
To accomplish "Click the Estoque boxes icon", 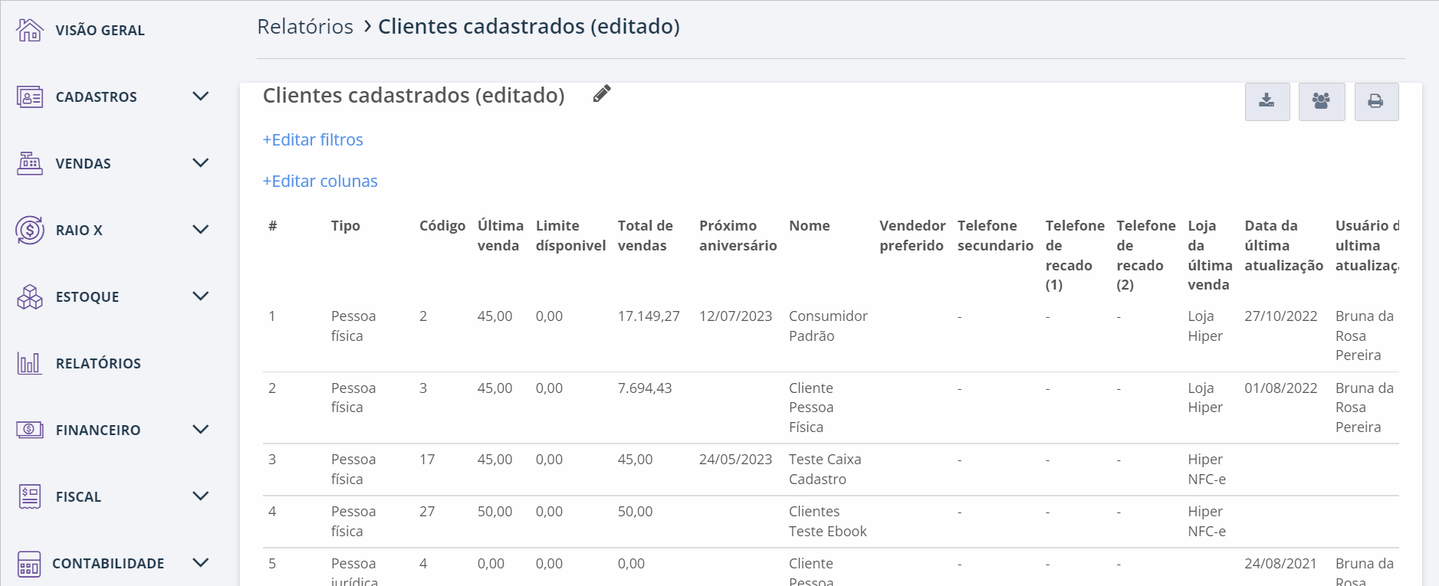I will [30, 296].
